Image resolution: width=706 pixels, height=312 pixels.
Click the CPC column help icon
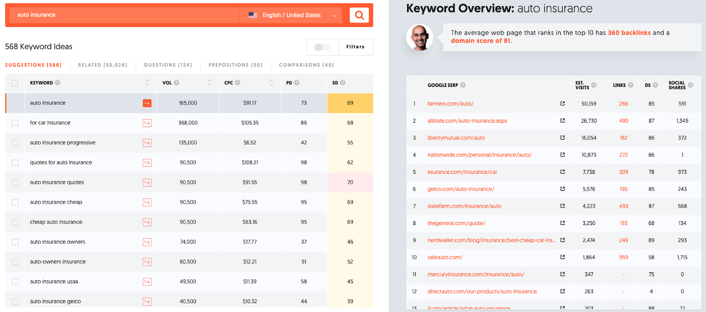[x=237, y=83]
